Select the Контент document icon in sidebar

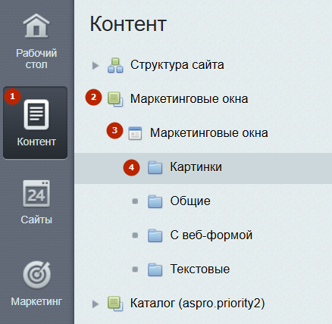click(36, 114)
